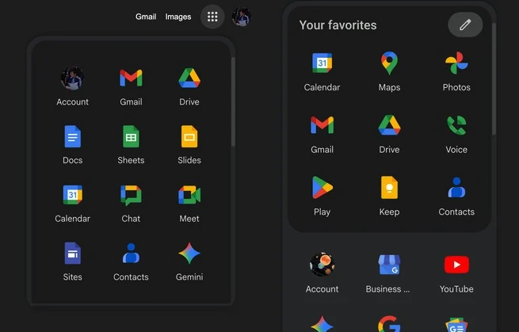Open the Gmail link in top bar

coord(146,17)
